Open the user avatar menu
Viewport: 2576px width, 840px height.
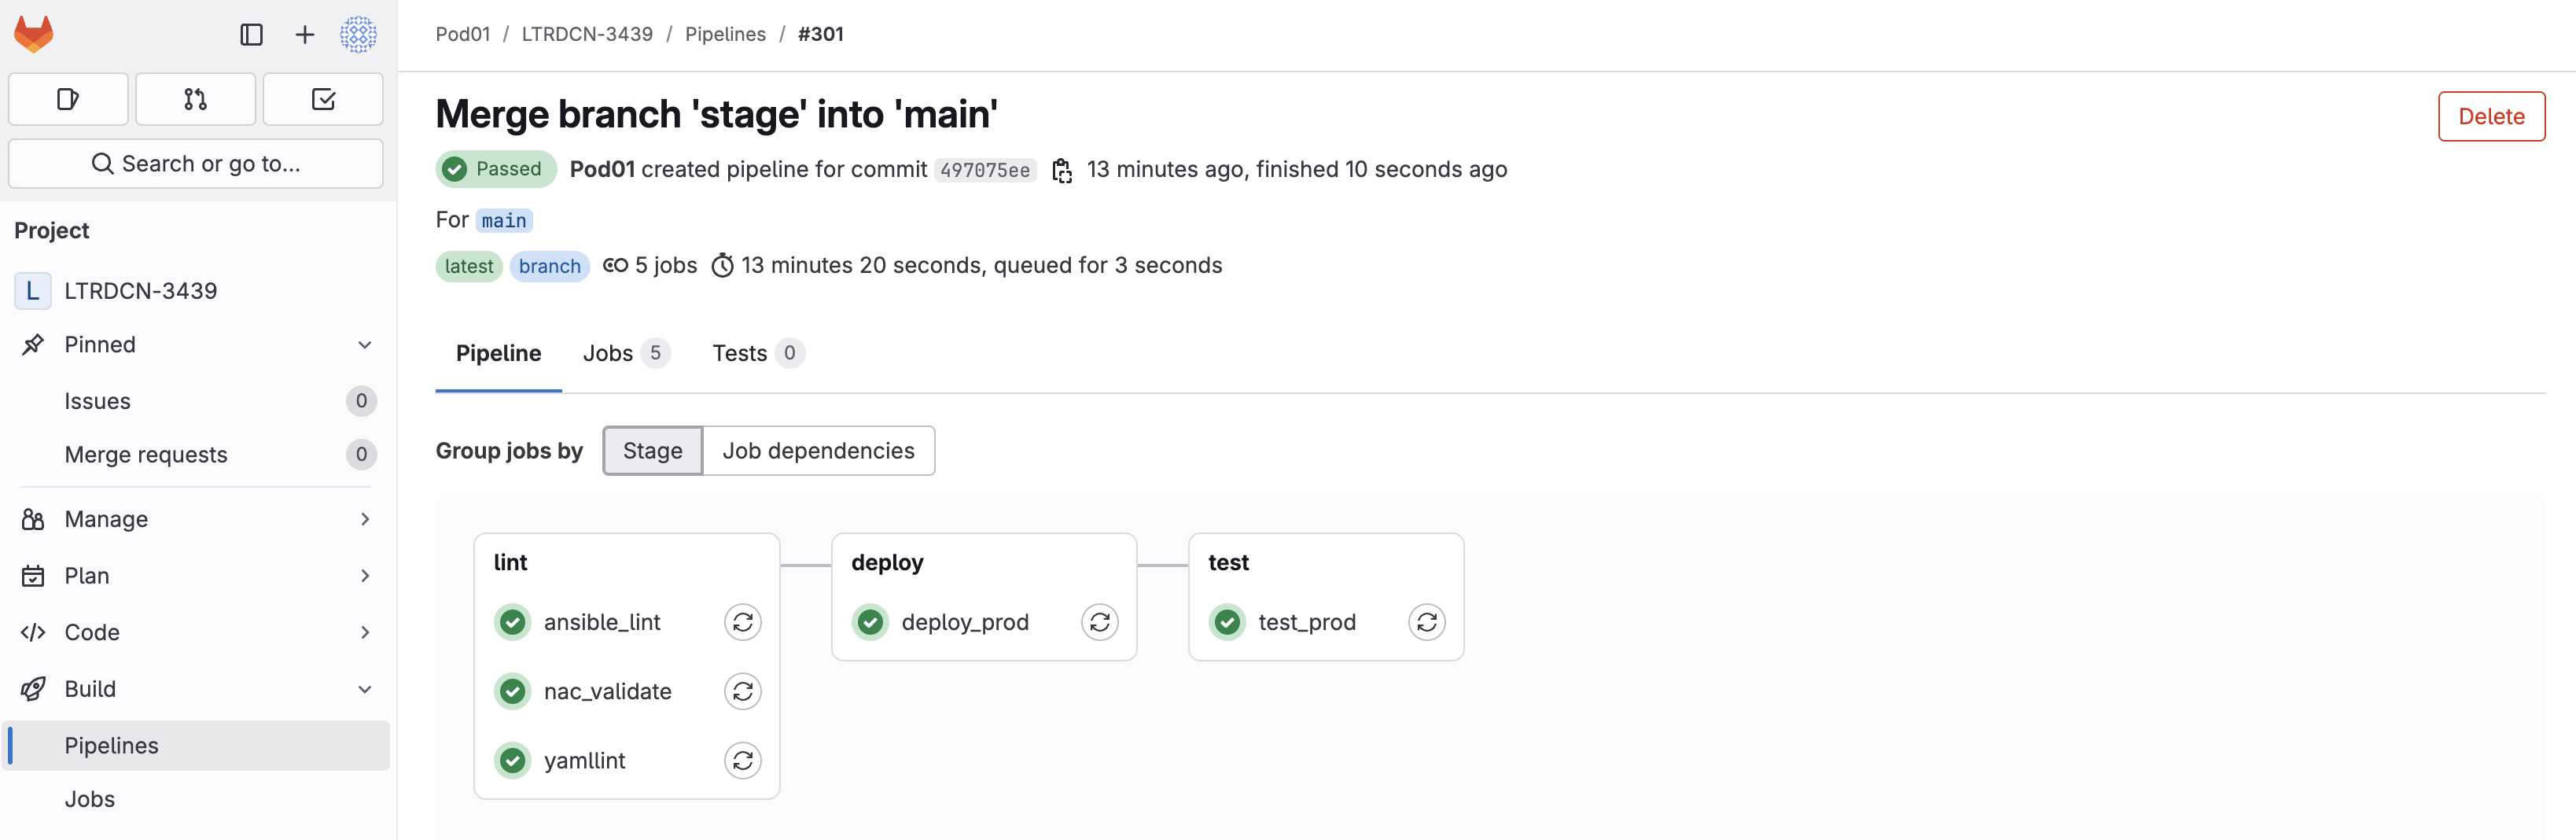click(x=358, y=35)
